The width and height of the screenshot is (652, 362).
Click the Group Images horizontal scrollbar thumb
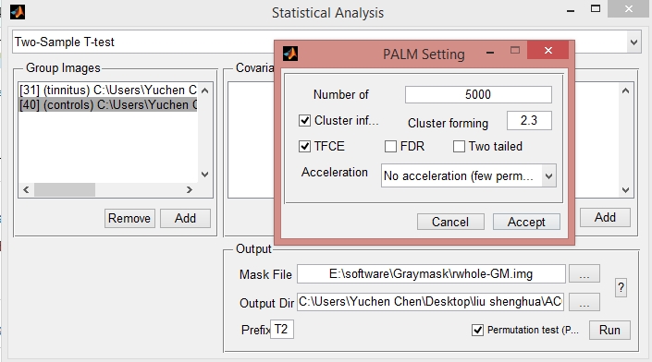coord(65,189)
